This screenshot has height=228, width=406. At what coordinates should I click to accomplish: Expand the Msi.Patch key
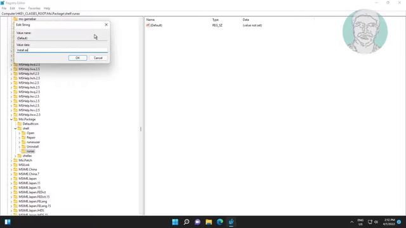[11, 160]
